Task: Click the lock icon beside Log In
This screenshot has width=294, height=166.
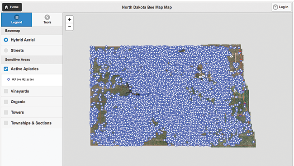Action: click(275, 7)
